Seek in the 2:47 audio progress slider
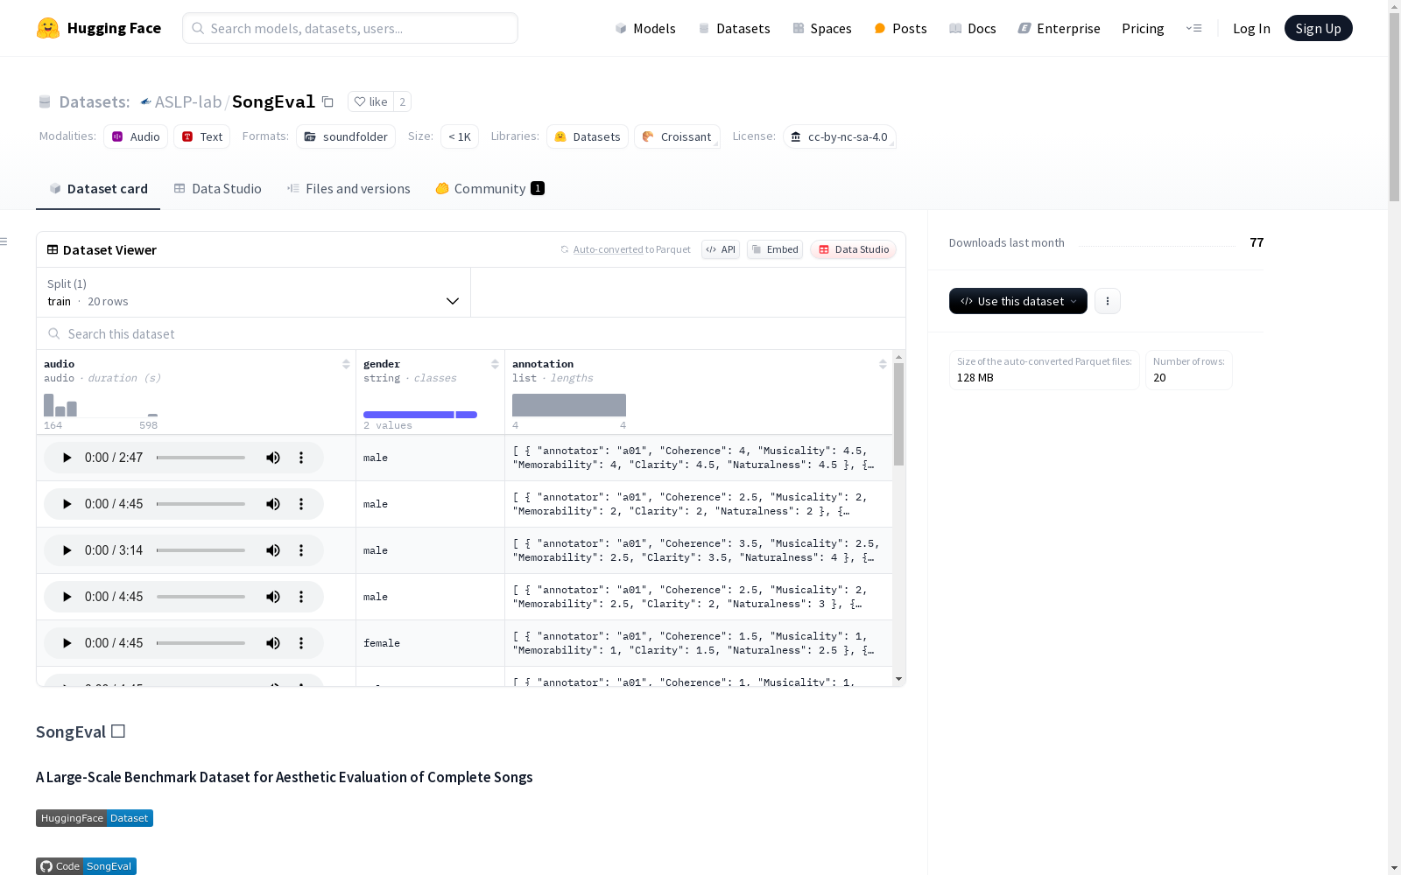The width and height of the screenshot is (1401, 875). [201, 458]
